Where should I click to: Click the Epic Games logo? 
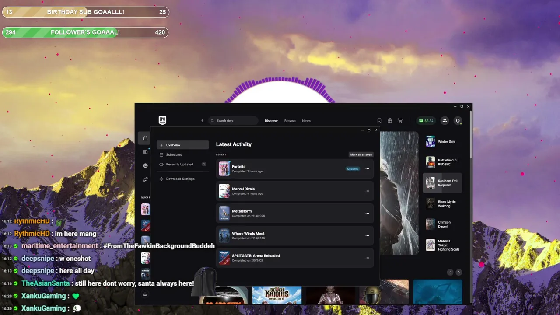[x=162, y=120]
